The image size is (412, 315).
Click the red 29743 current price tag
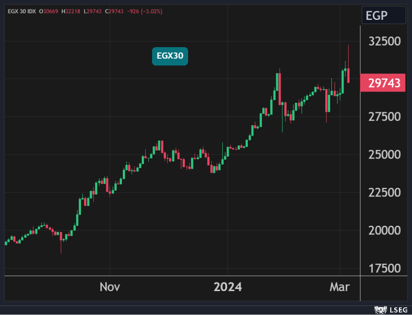click(x=383, y=83)
